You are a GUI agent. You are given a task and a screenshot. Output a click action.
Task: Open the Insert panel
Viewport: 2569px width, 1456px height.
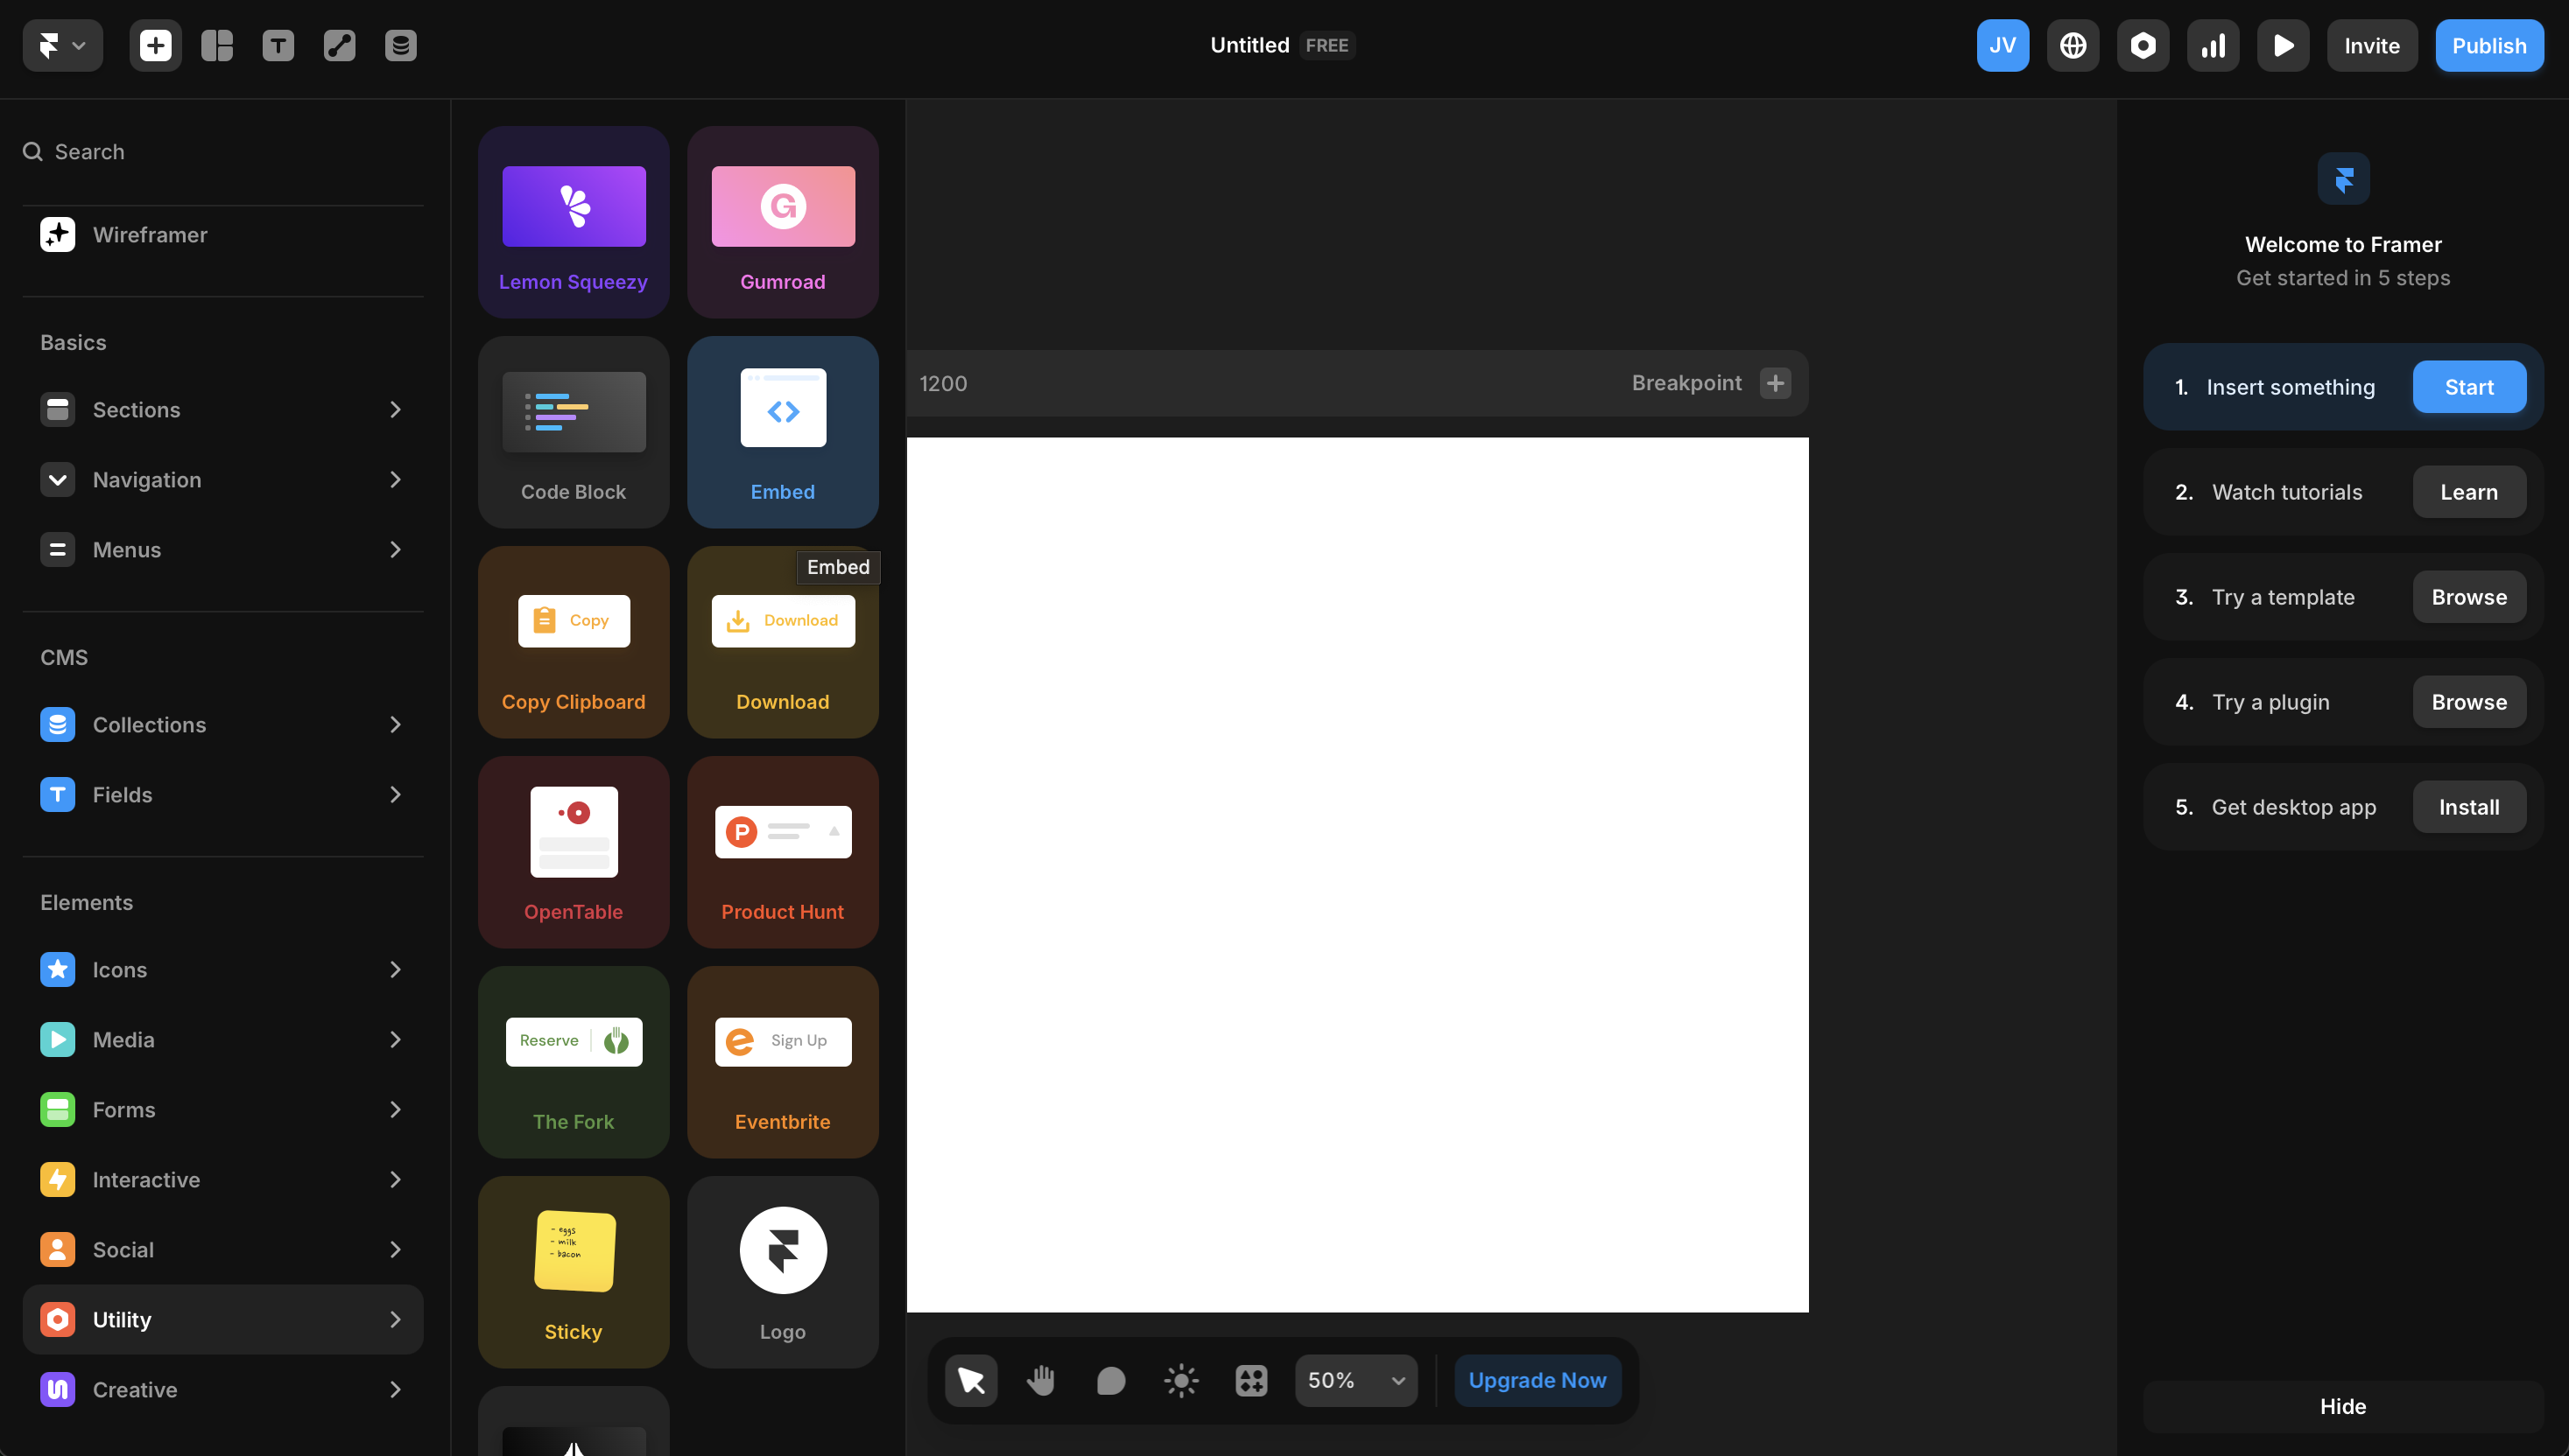click(x=155, y=45)
